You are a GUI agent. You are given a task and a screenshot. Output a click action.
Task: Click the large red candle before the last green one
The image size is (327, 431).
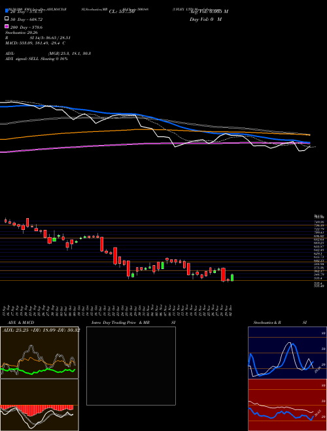pos(224,274)
